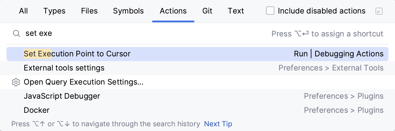The height and width of the screenshot is (131, 395).
Task: Go to the Git tab
Action: tap(207, 11)
